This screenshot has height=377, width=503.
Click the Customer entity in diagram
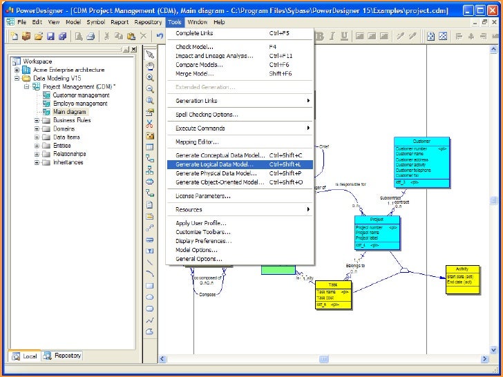(x=421, y=162)
